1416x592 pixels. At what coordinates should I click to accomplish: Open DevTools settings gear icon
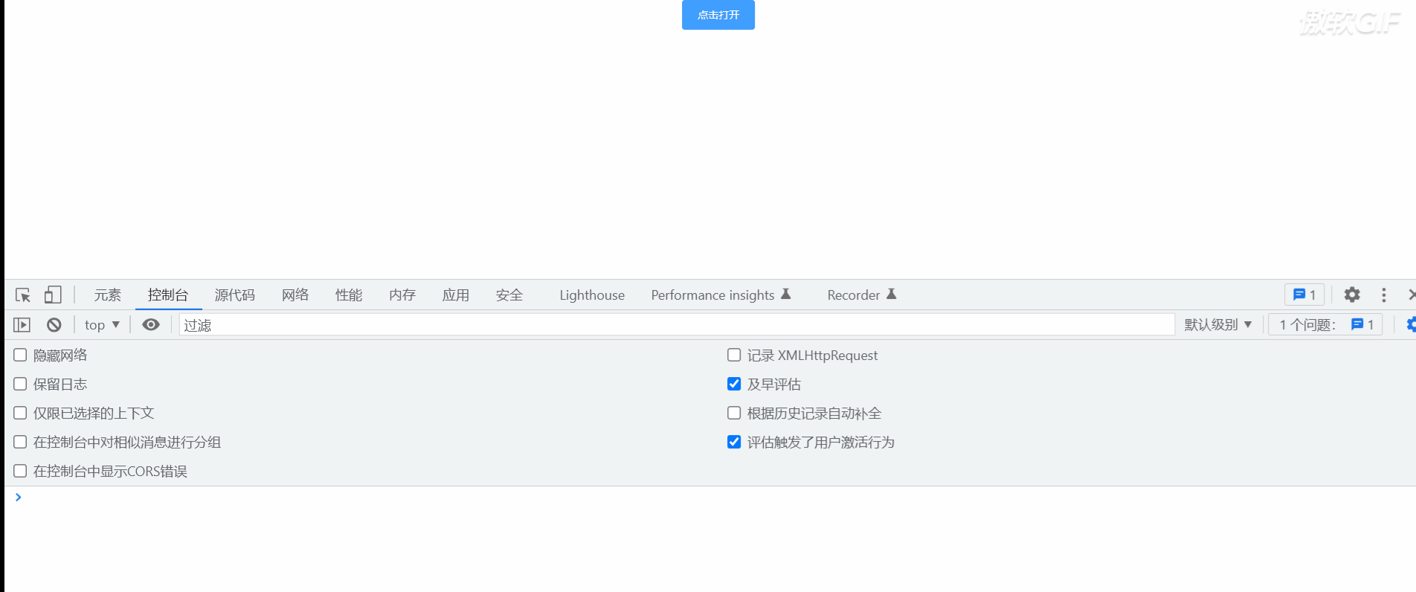pyautogui.click(x=1352, y=295)
